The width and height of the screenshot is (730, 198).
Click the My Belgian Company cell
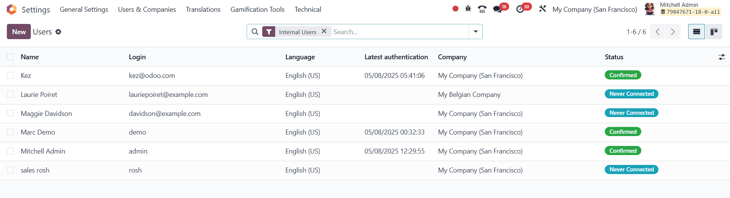(x=469, y=94)
